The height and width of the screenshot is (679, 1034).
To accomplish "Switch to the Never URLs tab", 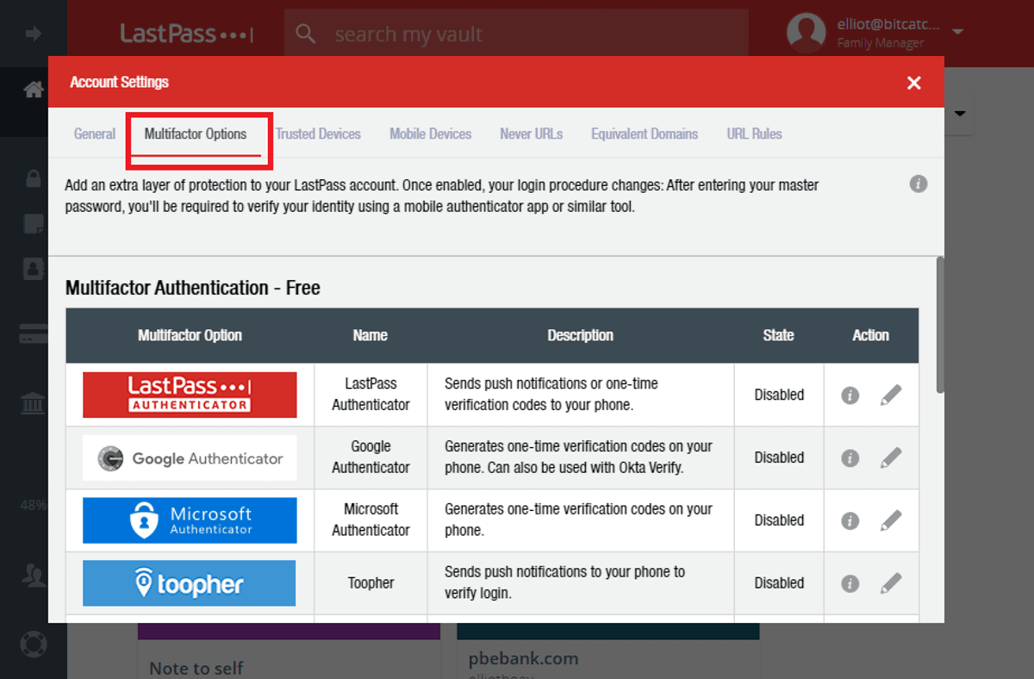I will pos(532,134).
